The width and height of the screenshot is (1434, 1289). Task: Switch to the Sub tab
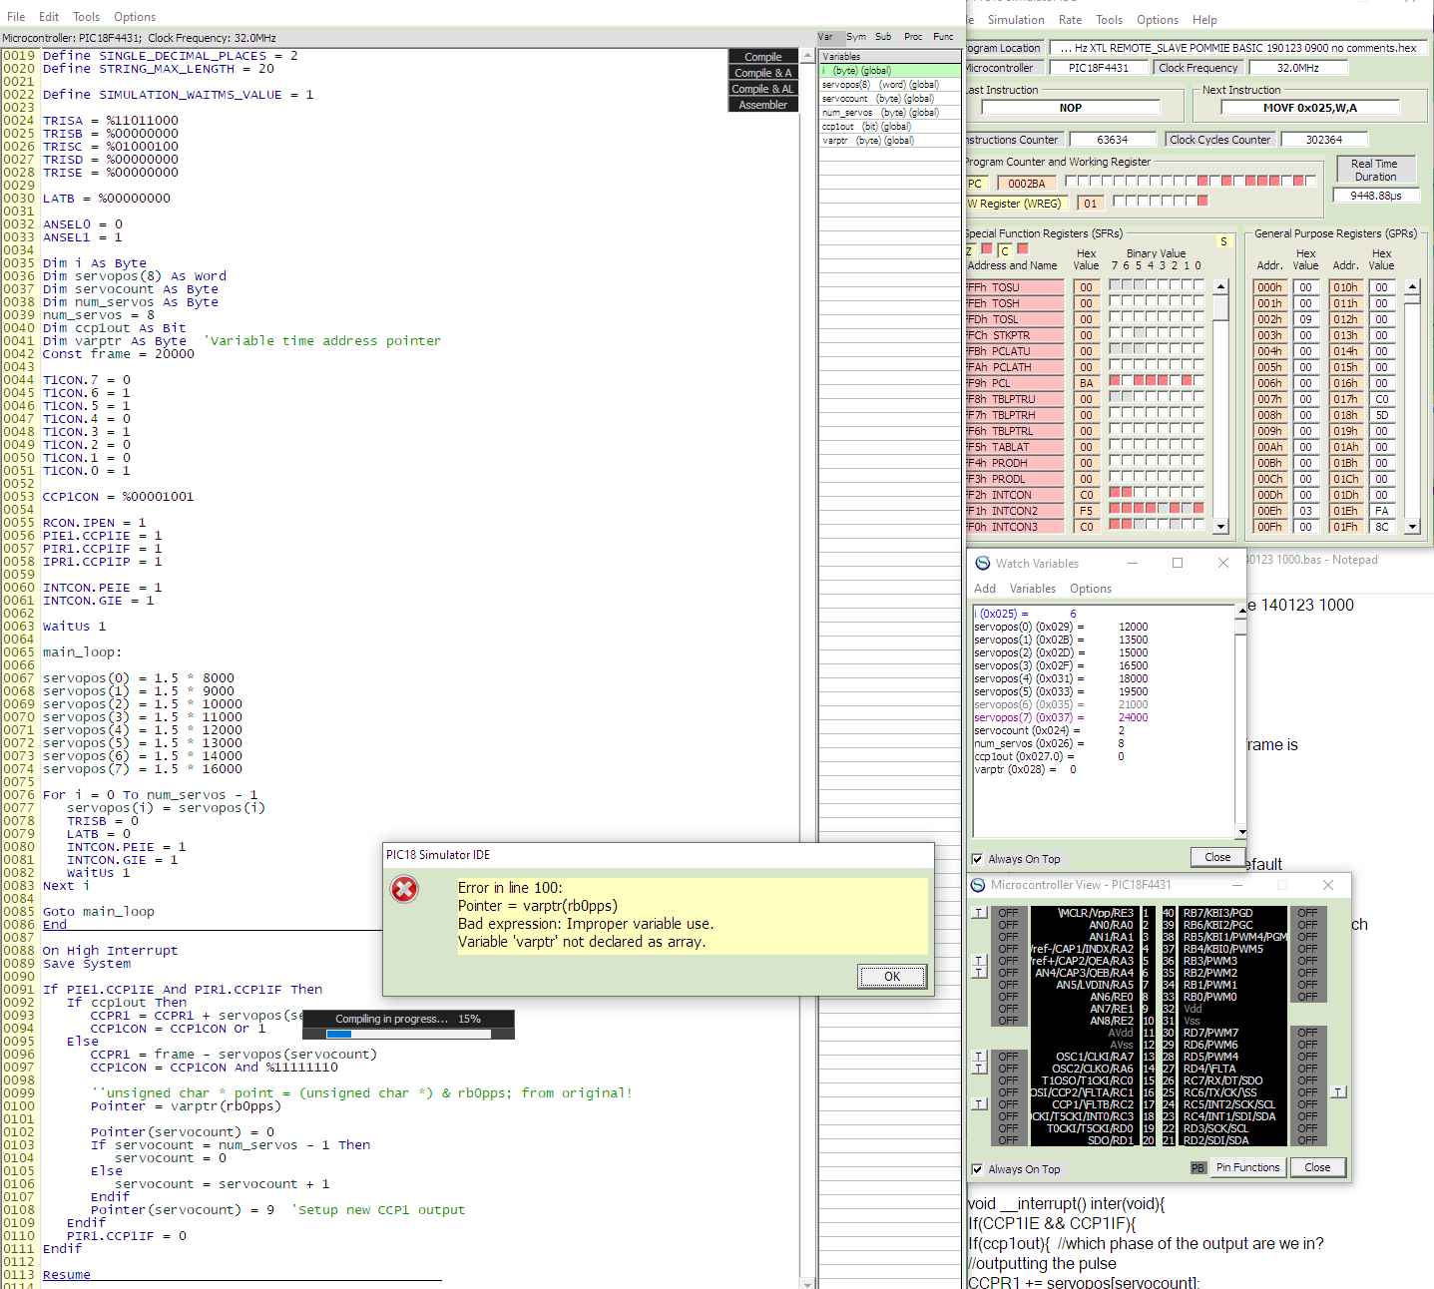pos(883,37)
